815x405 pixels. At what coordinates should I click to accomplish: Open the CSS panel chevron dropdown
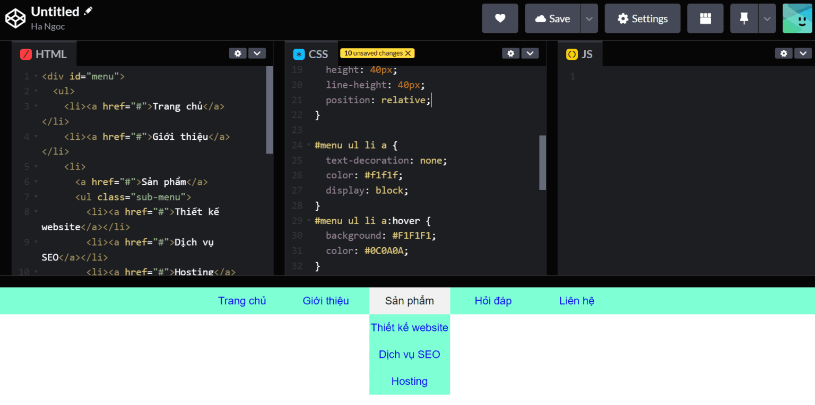pos(530,53)
